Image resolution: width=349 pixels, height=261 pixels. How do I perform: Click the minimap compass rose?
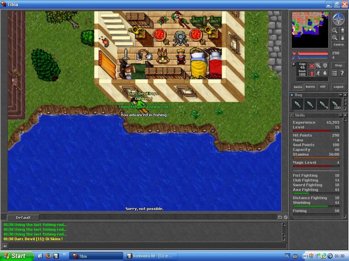338,19
